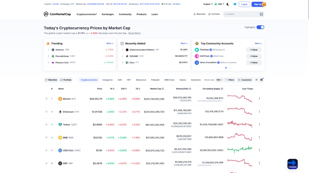Switch to list view icon
Image resolution: width=309 pixels, height=173 pixels.
[256, 80]
